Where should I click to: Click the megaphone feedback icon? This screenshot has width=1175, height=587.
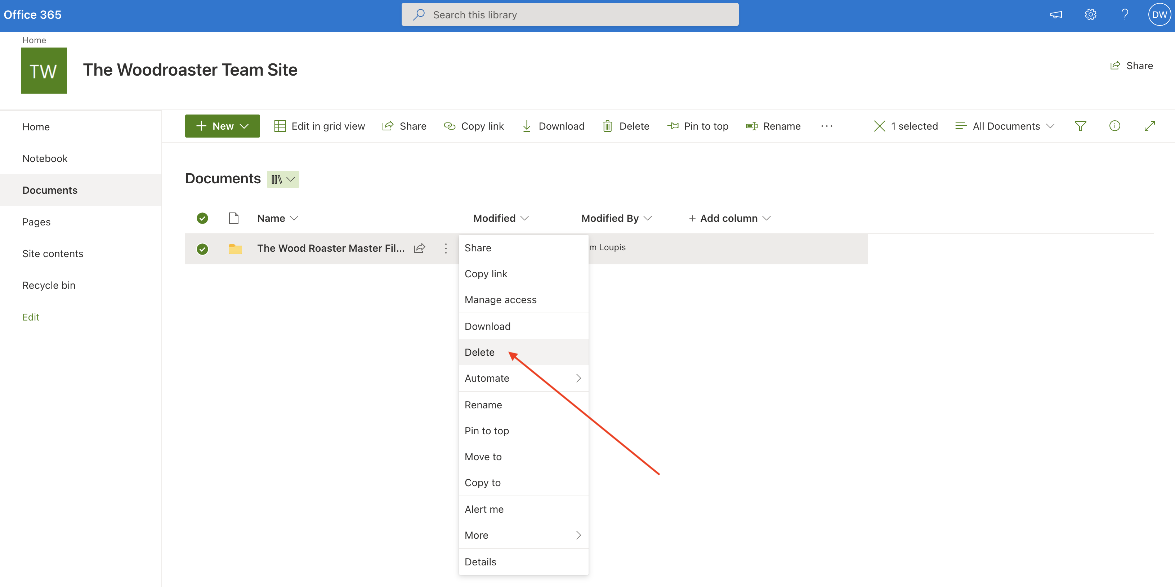[x=1056, y=15]
